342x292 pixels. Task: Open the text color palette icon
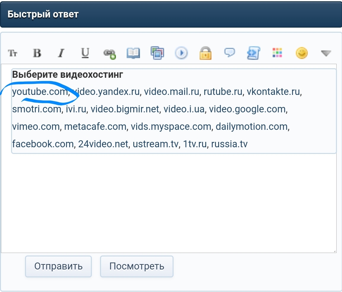(x=277, y=53)
